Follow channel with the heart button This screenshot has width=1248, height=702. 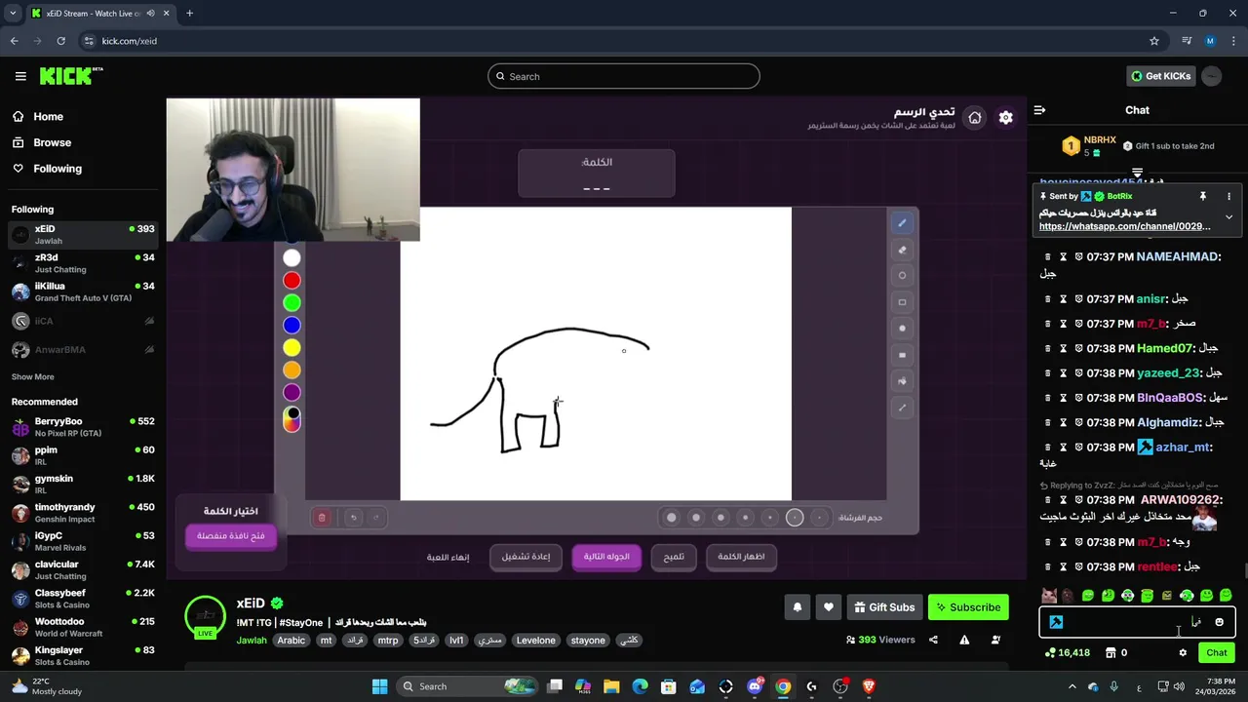(828, 607)
